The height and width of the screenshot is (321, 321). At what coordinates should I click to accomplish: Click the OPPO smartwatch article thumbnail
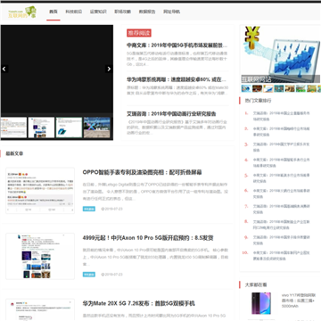pos(40,191)
